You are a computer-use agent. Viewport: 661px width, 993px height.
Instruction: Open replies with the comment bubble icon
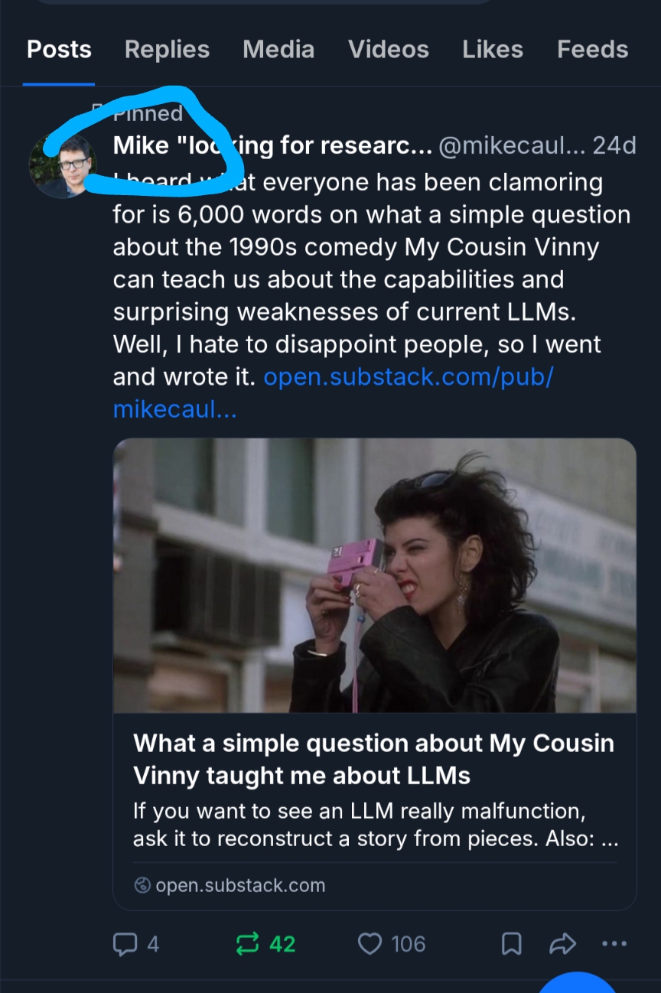[x=125, y=945]
